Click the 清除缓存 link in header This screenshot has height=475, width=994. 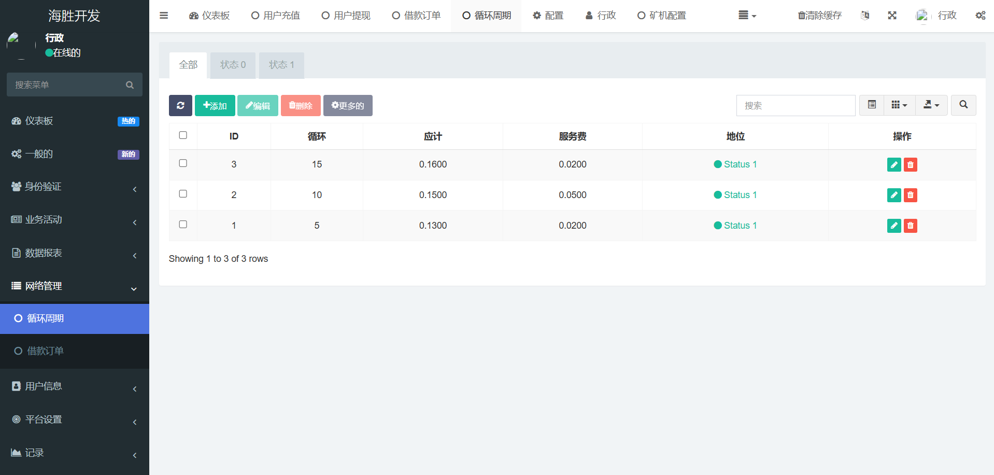click(820, 16)
